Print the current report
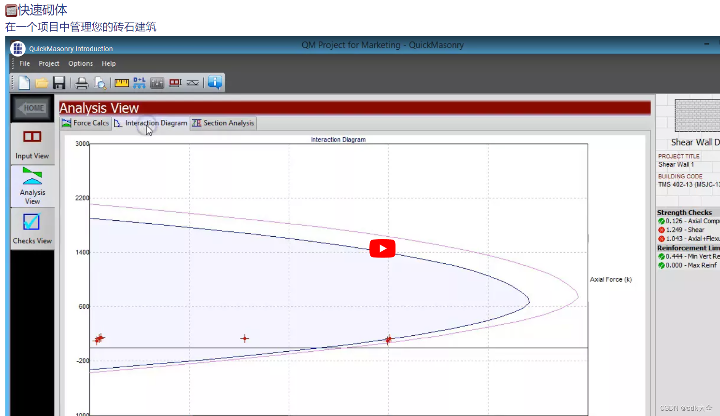This screenshot has width=720, height=416. [82, 83]
